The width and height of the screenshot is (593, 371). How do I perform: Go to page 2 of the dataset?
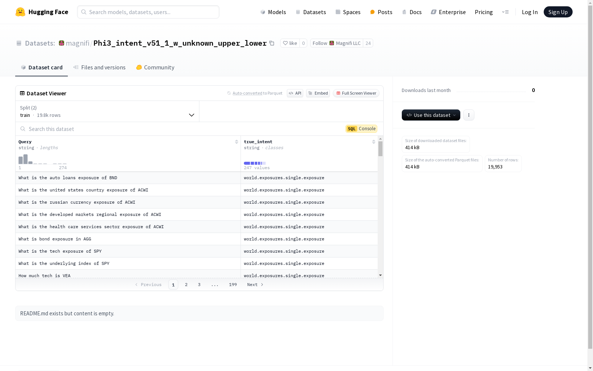[186, 285]
